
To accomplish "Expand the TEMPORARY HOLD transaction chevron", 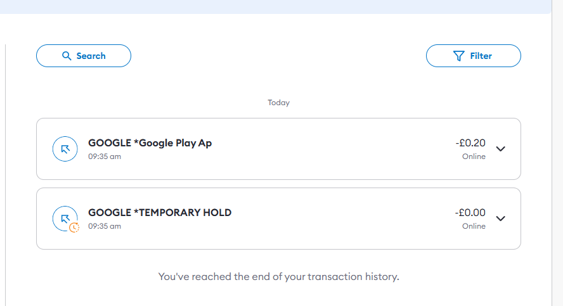I will (x=501, y=219).
